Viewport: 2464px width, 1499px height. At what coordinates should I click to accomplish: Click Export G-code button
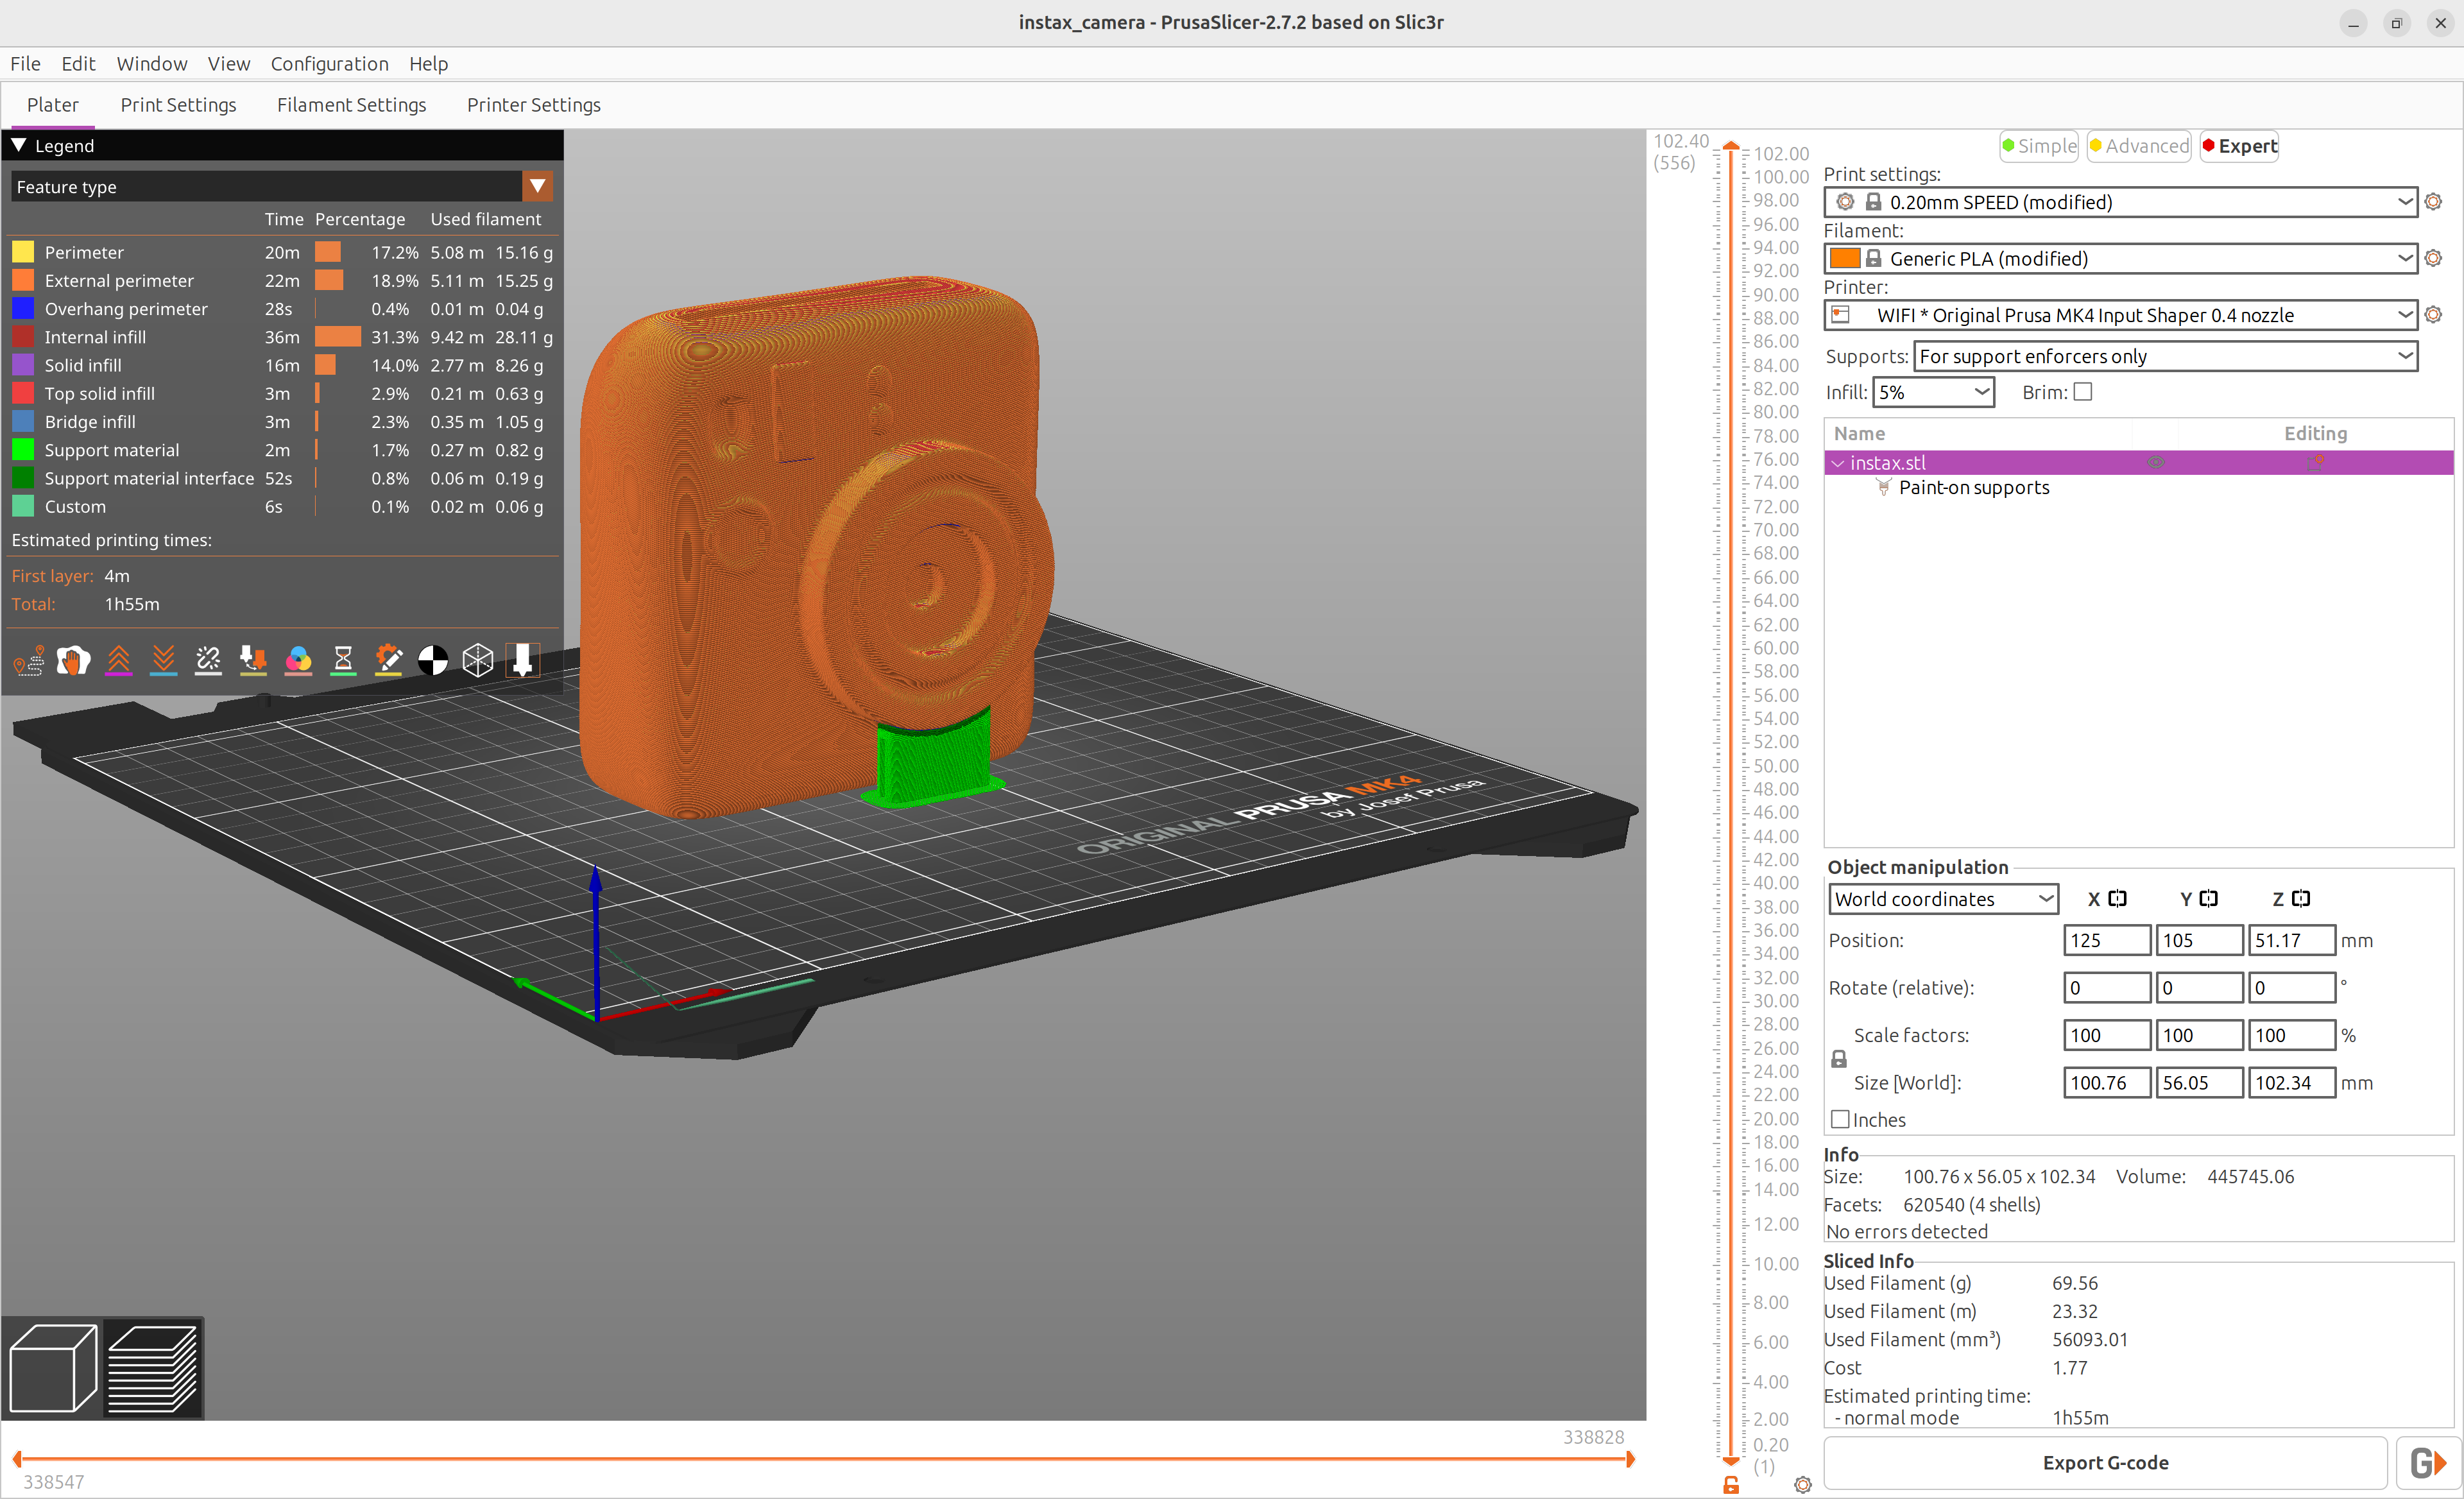click(x=2105, y=1462)
